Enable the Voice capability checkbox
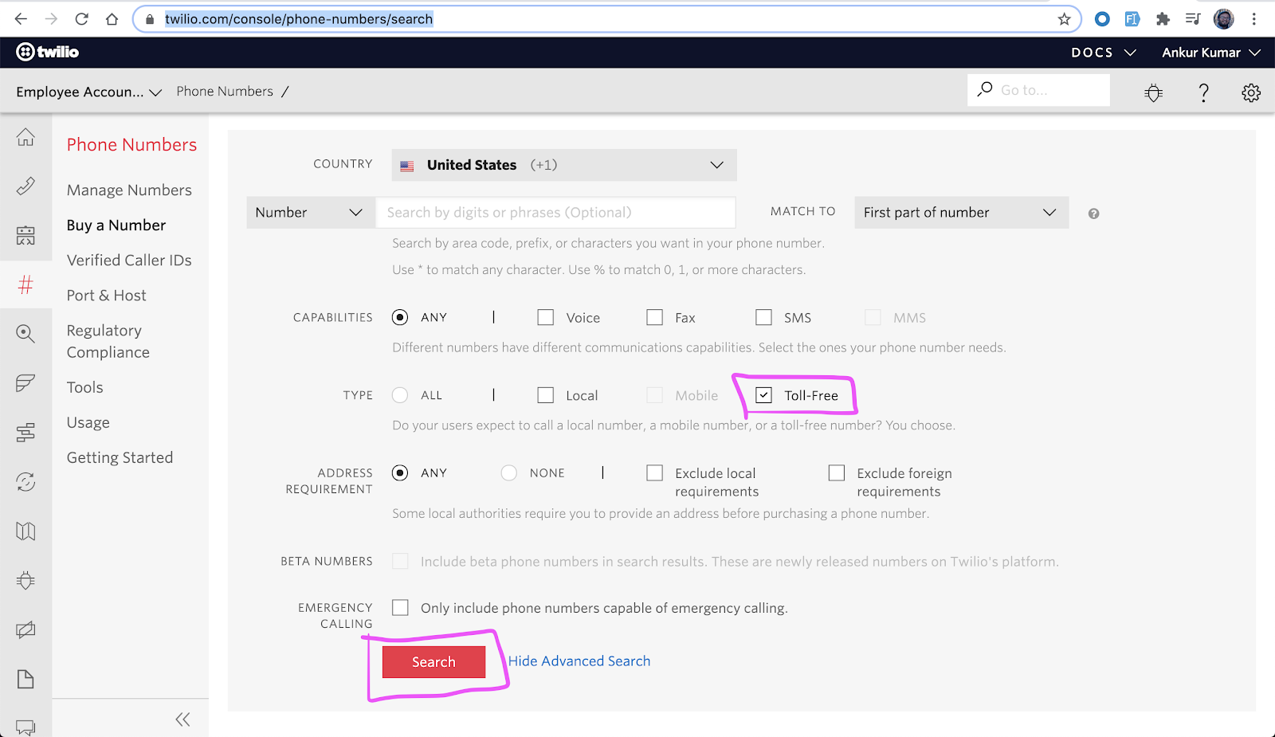The image size is (1275, 737). pyautogui.click(x=546, y=318)
